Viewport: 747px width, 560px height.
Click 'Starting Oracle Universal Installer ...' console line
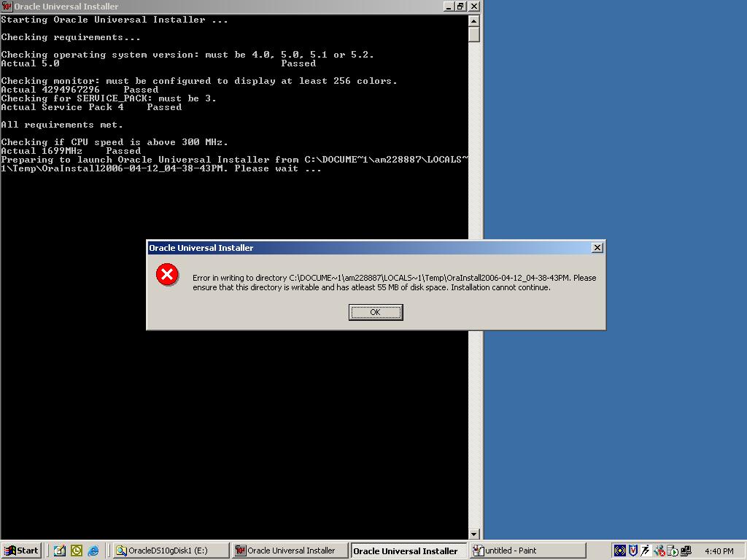click(x=115, y=20)
